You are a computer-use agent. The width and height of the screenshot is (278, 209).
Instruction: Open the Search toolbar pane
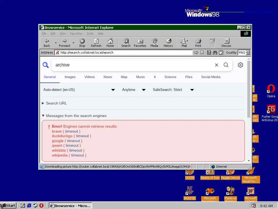[126, 43]
